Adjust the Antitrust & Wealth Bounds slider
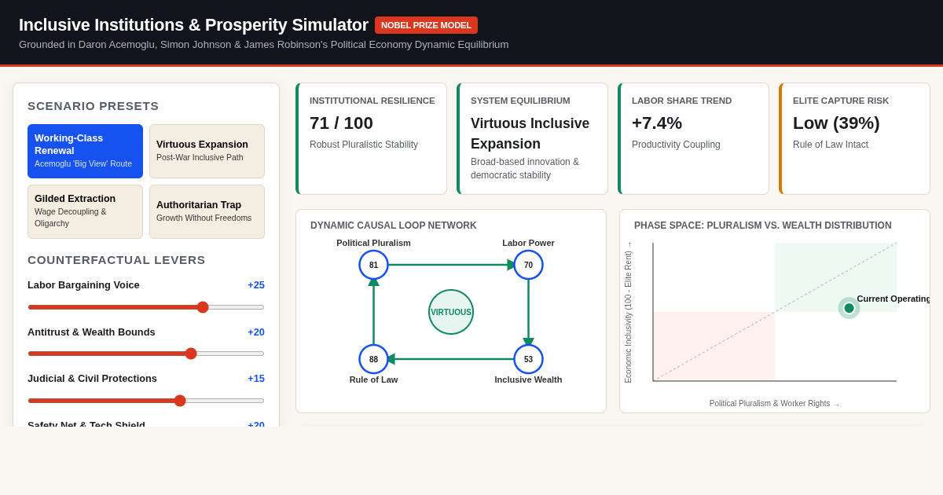This screenshot has width=943, height=495. 146,354
